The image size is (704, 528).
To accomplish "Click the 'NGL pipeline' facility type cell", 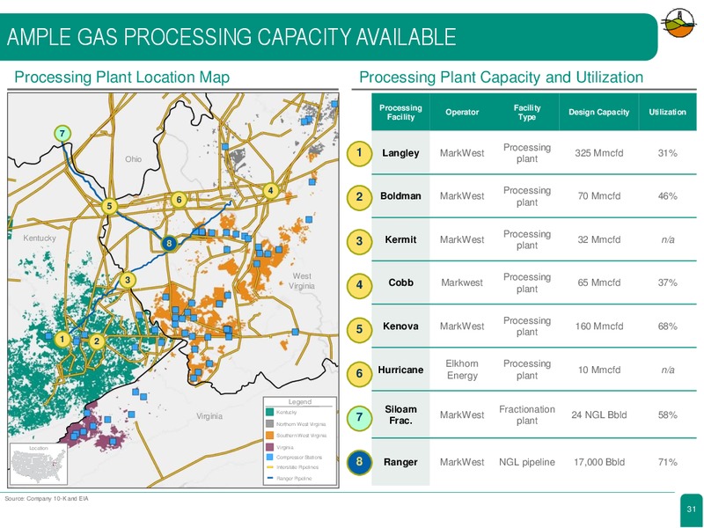I will pyautogui.click(x=527, y=462).
